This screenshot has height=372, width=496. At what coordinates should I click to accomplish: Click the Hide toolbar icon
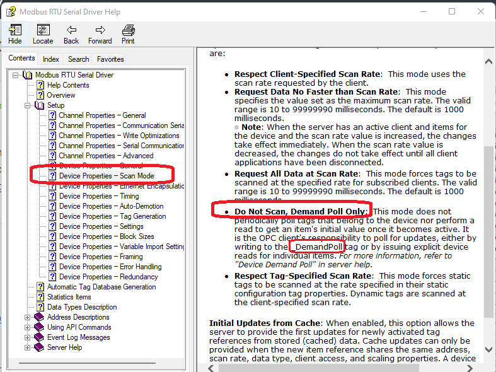[x=15, y=30]
